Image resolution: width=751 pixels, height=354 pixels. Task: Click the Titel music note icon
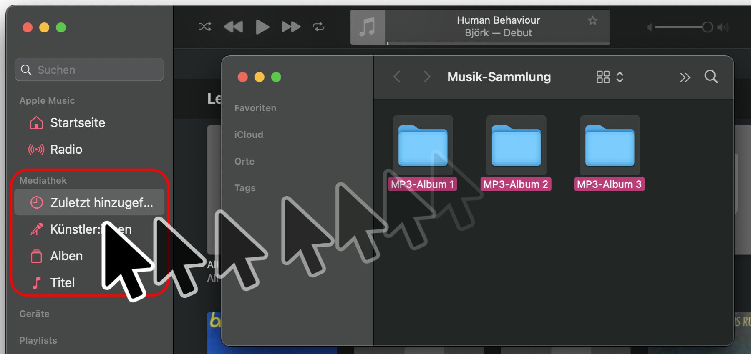pos(37,283)
